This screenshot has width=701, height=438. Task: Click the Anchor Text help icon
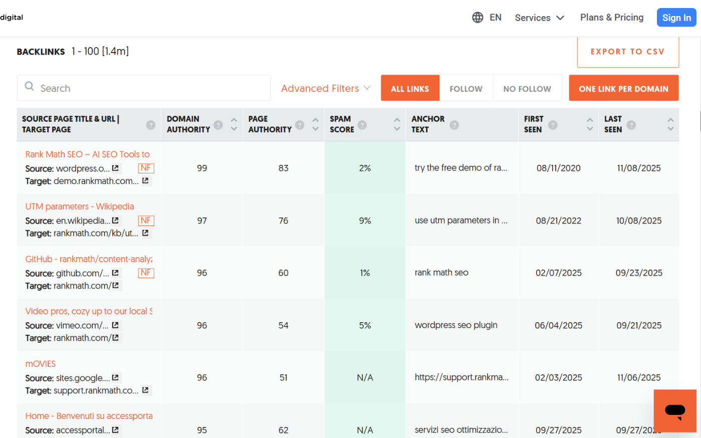pos(454,124)
